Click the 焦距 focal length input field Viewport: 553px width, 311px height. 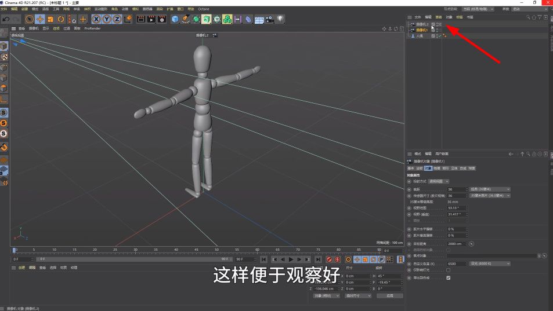click(x=457, y=189)
